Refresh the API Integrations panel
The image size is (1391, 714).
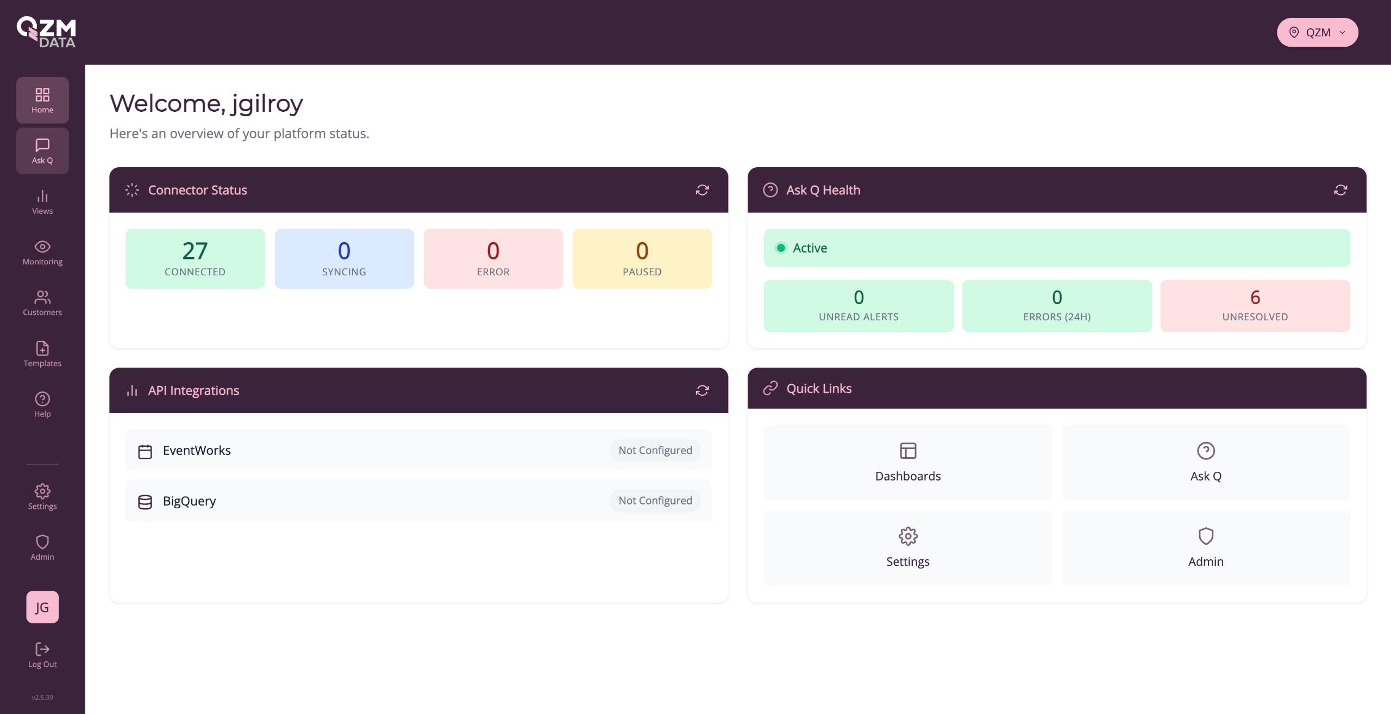[x=702, y=390]
